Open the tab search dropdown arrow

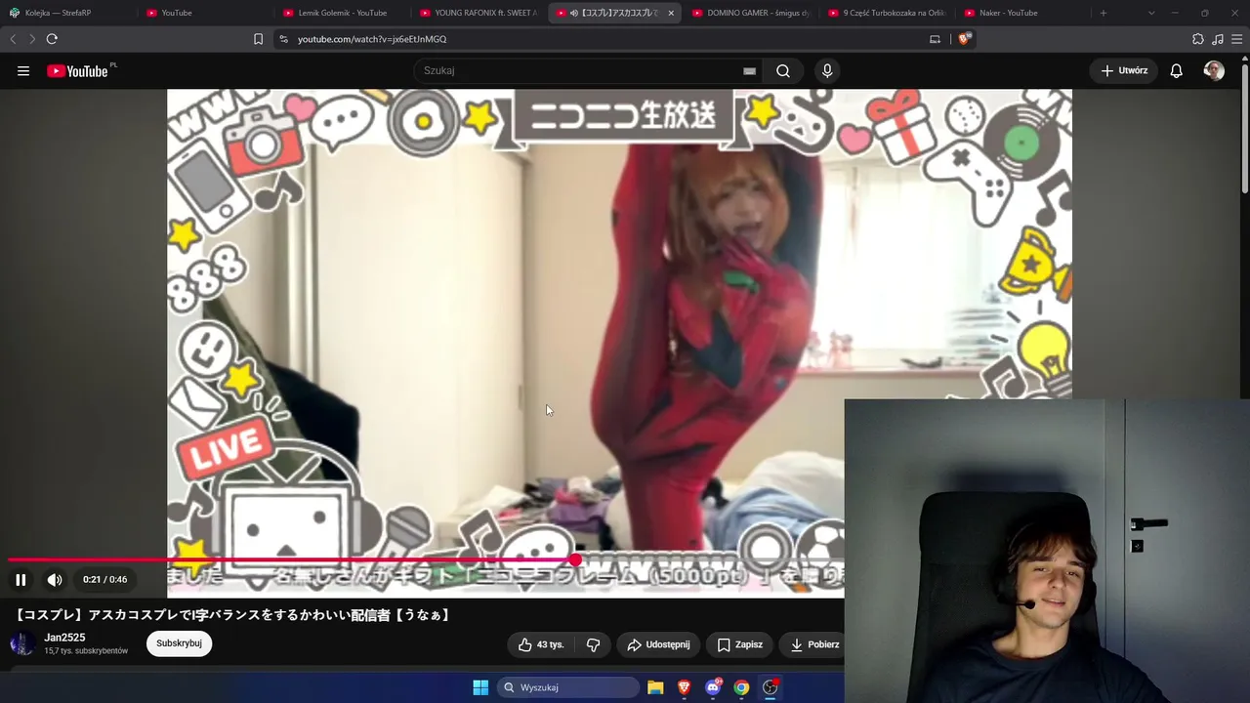1151,13
